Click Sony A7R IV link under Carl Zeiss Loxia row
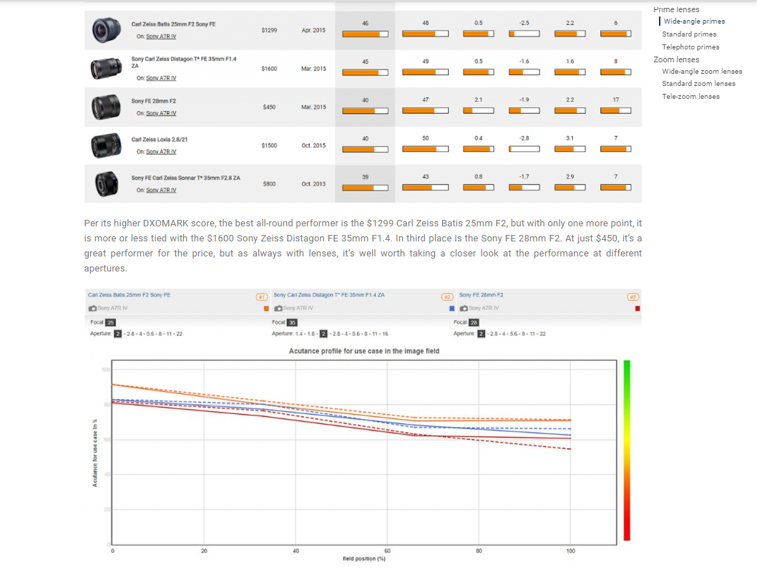Viewport: 757px width, 568px height. (161, 152)
